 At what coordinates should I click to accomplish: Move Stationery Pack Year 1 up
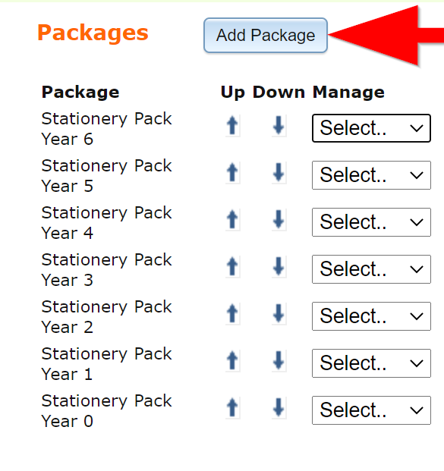click(x=233, y=361)
